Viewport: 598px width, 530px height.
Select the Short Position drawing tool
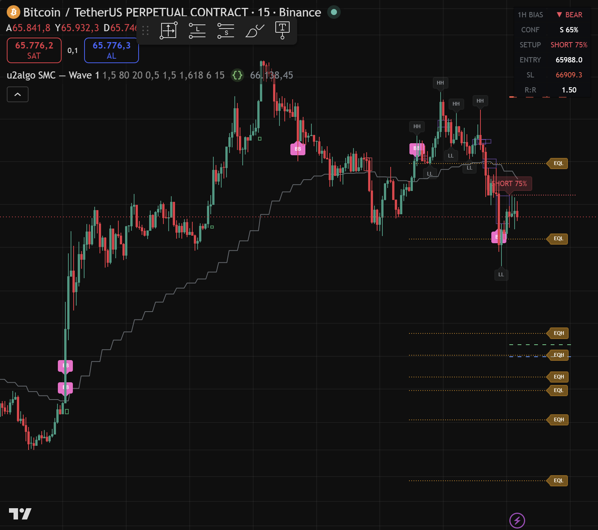pyautogui.click(x=226, y=30)
